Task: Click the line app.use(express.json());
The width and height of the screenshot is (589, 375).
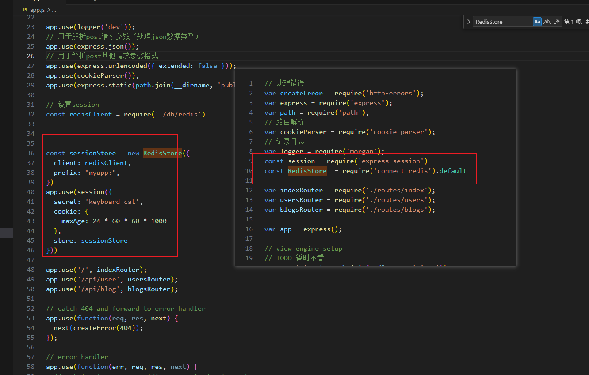Action: pyautogui.click(x=92, y=46)
